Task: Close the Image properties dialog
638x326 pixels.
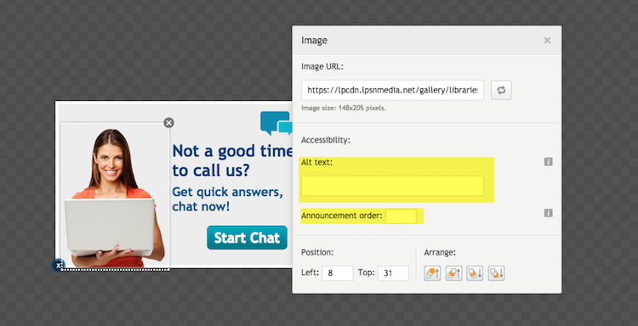Action: click(x=547, y=40)
